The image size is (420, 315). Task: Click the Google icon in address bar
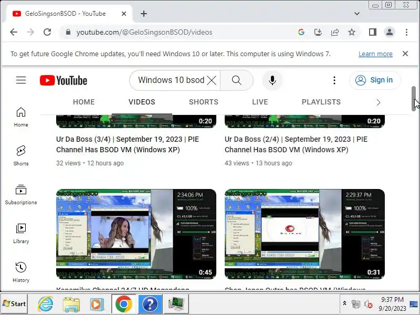click(x=301, y=32)
